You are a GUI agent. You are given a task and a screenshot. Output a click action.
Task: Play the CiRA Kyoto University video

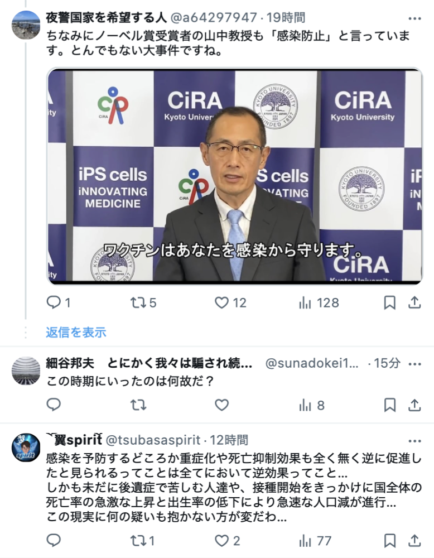point(235,176)
